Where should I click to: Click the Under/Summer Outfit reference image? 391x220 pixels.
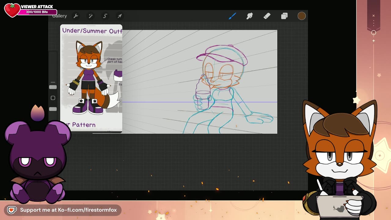click(91, 79)
